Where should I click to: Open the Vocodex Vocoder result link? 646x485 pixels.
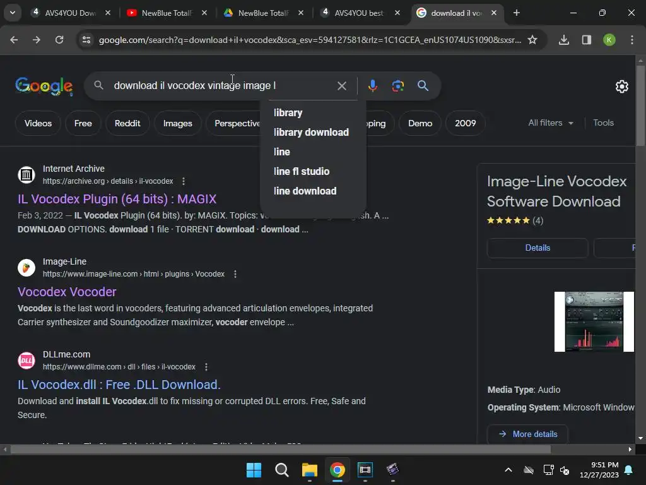pos(67,292)
